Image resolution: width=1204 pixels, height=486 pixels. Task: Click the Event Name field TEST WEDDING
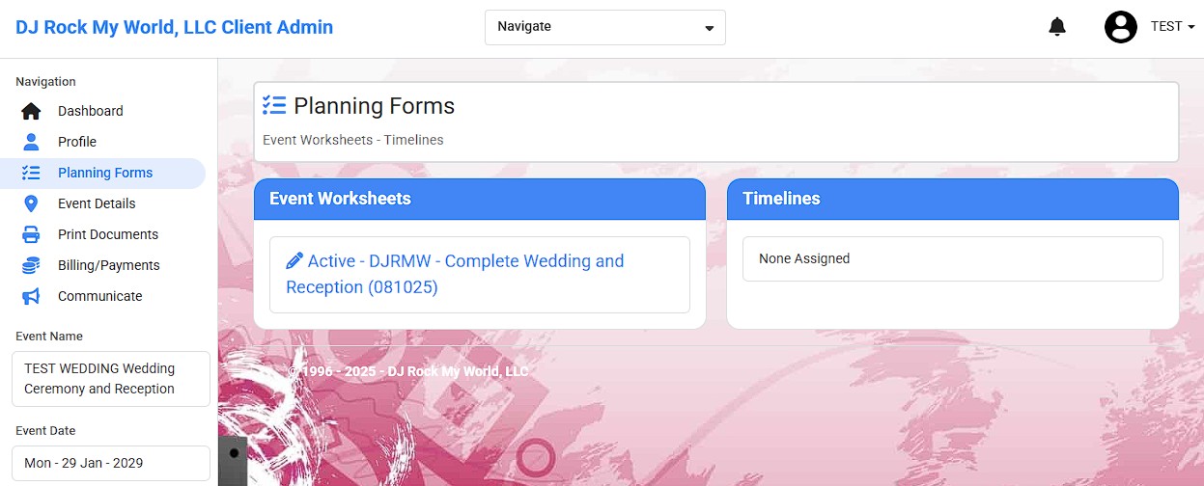coord(110,379)
